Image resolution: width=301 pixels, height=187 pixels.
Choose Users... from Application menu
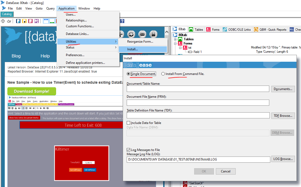pyautogui.click(x=88, y=15)
